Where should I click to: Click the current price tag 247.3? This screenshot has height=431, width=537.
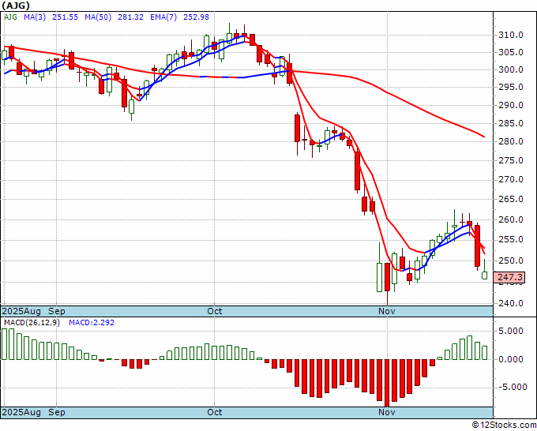[510, 277]
